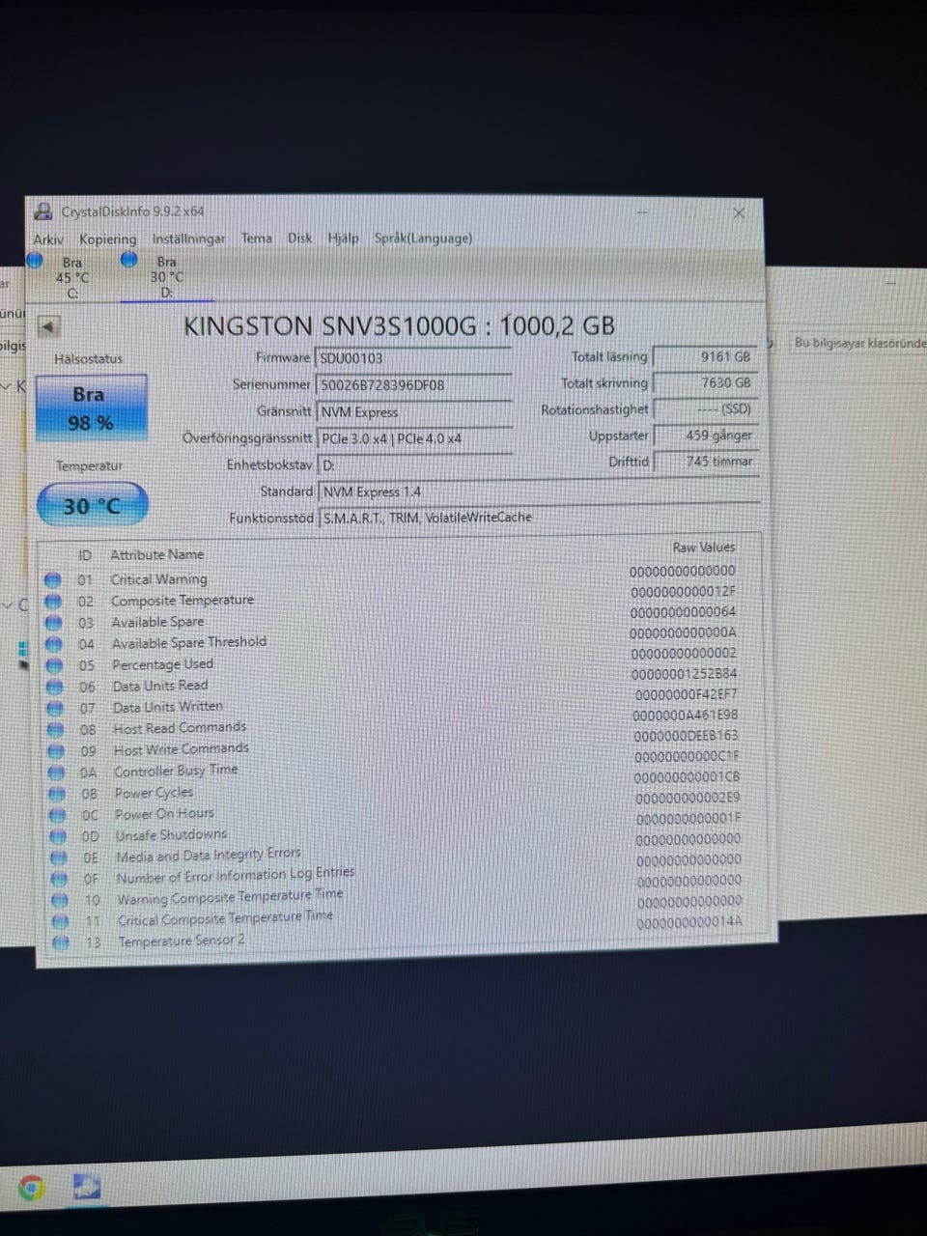This screenshot has height=1236, width=927.
Task: Click the status dot for Critical Warning
Action: tap(53, 580)
